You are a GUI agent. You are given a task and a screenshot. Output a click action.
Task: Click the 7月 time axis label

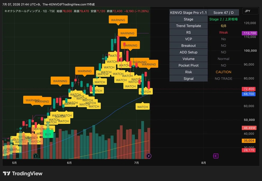click(136, 163)
